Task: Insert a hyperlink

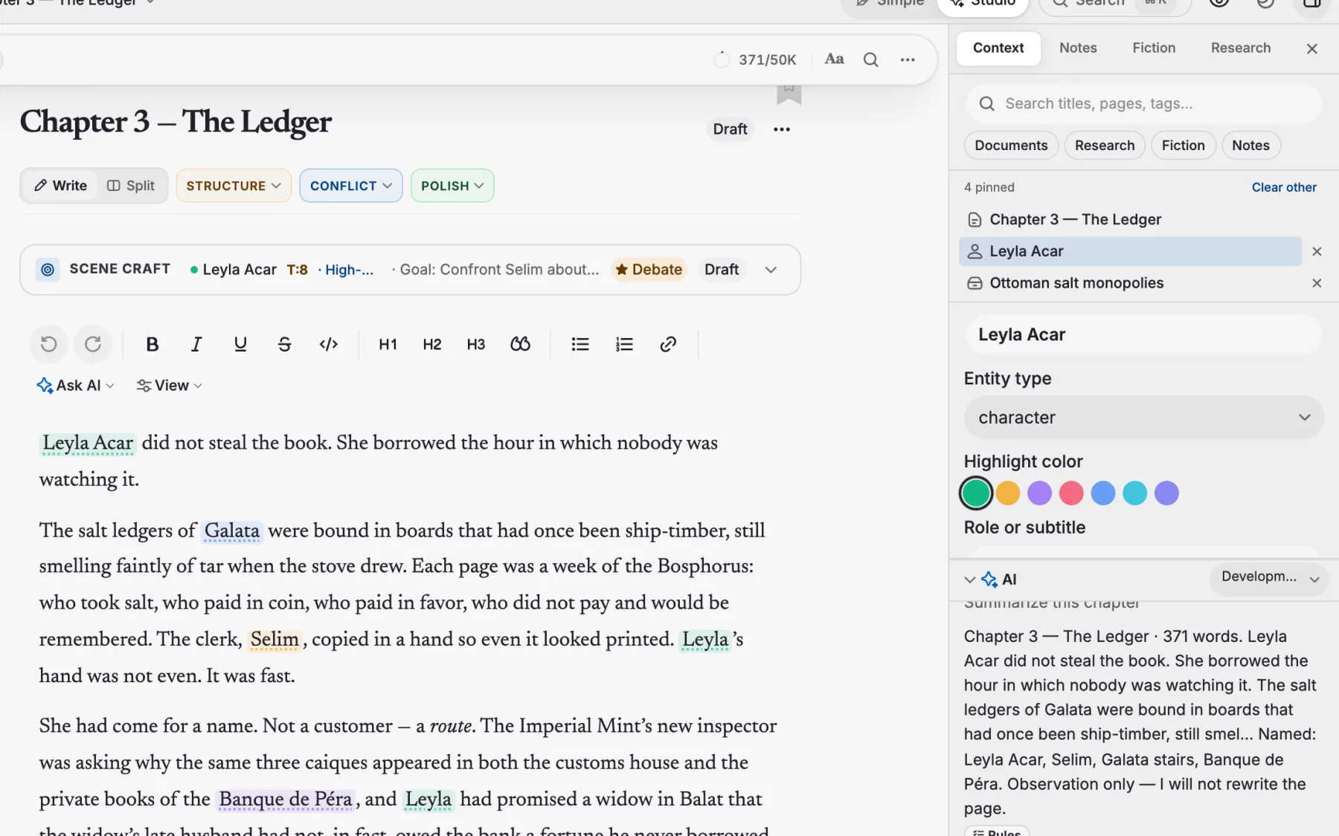Action: point(668,344)
